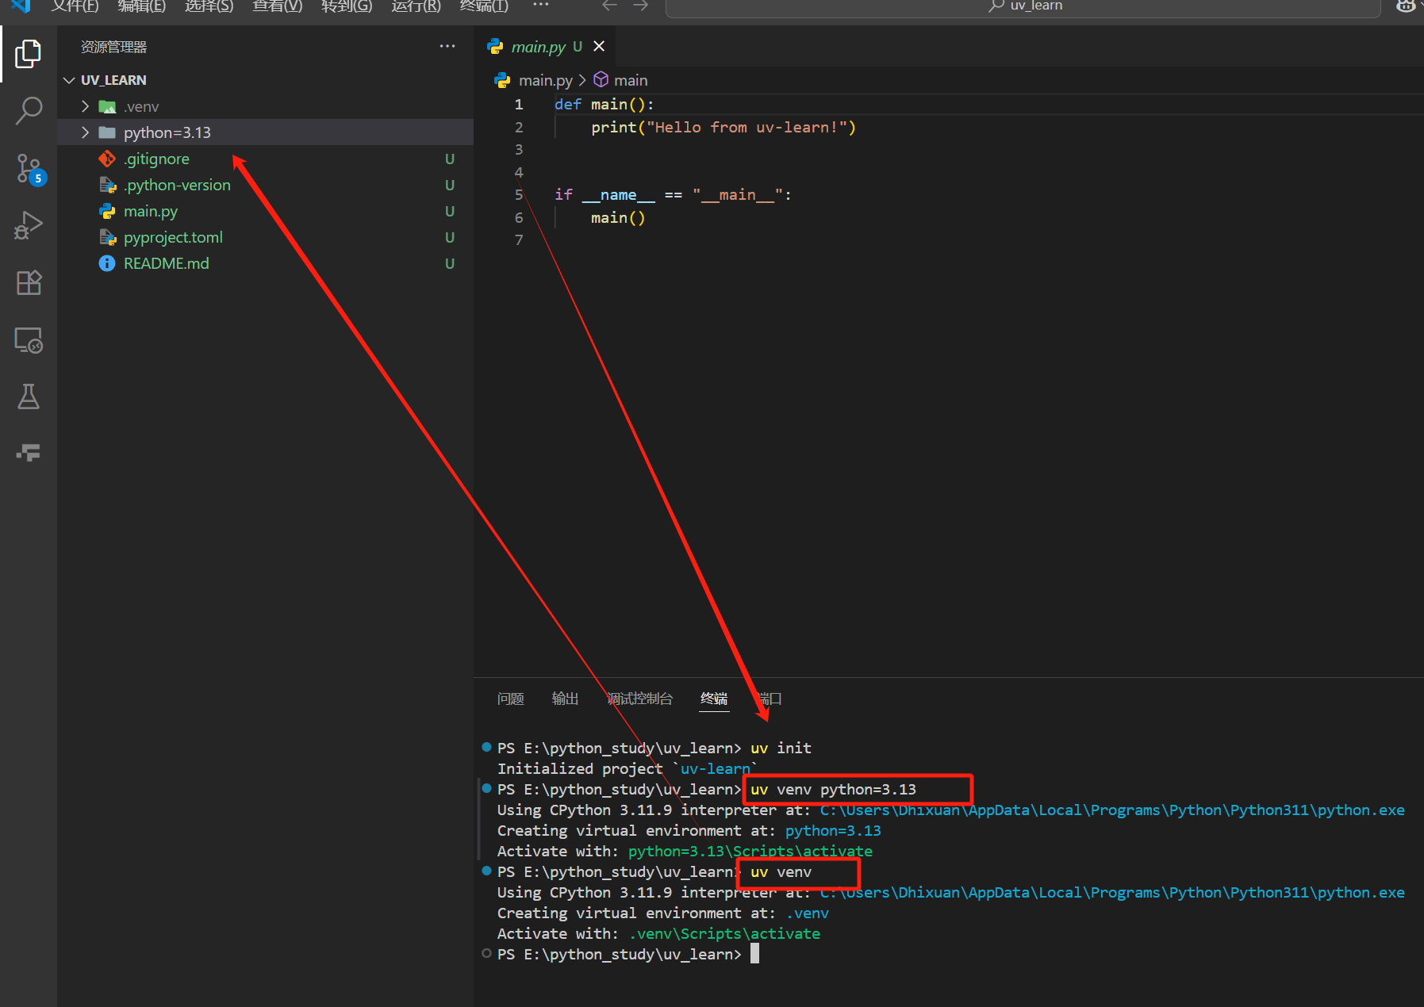Image resolution: width=1424 pixels, height=1007 pixels.
Task: Click the uv_learn command center search box
Action: pos(1023,7)
